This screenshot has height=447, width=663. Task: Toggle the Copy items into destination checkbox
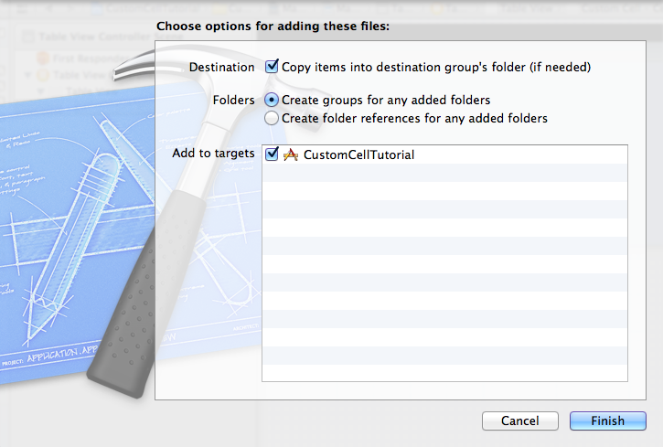(x=272, y=67)
